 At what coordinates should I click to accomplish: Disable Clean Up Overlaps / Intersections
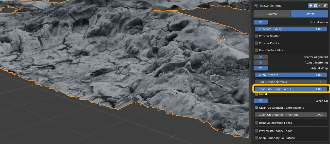[256, 108]
